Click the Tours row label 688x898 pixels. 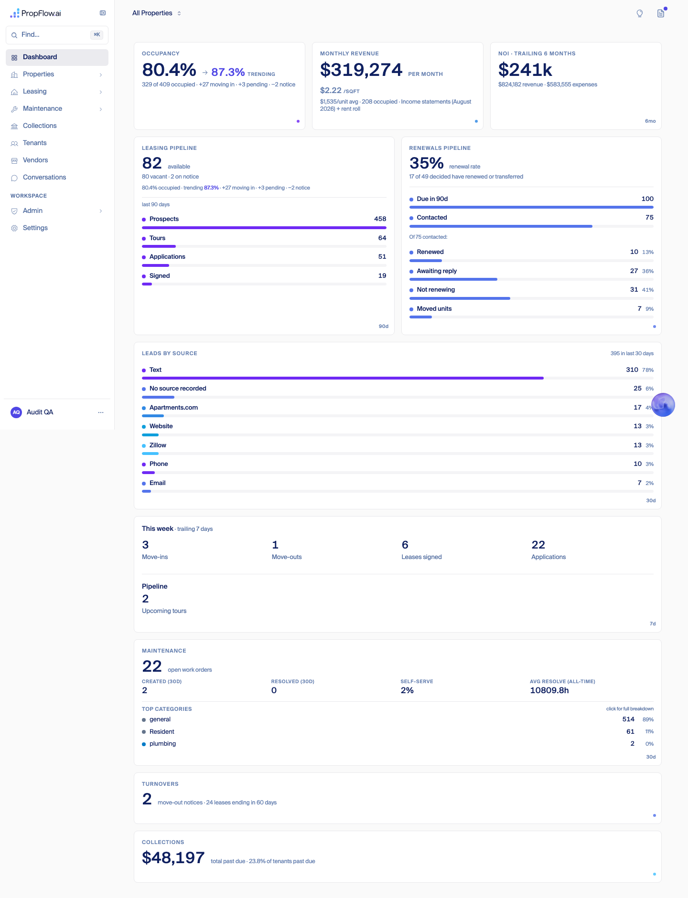[x=157, y=238]
